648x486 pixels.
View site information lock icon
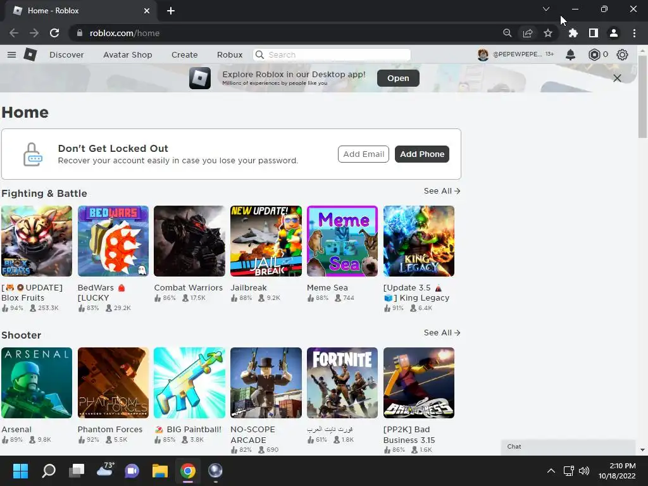(80, 33)
